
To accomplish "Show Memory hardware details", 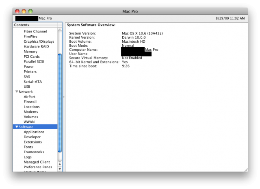I will (30, 52).
